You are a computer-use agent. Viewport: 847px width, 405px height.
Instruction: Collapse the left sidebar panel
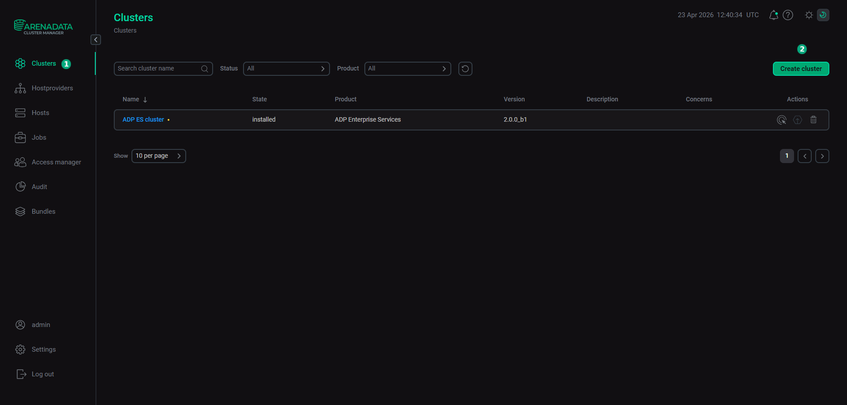pos(96,40)
